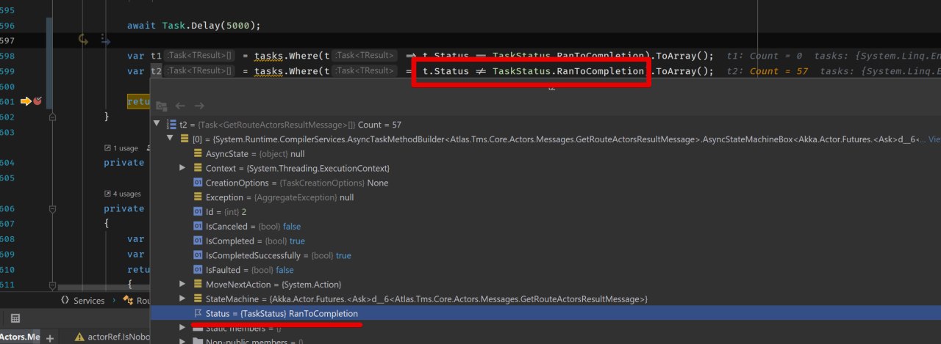
Task: Expand the Non-public members node
Action: click(x=183, y=341)
